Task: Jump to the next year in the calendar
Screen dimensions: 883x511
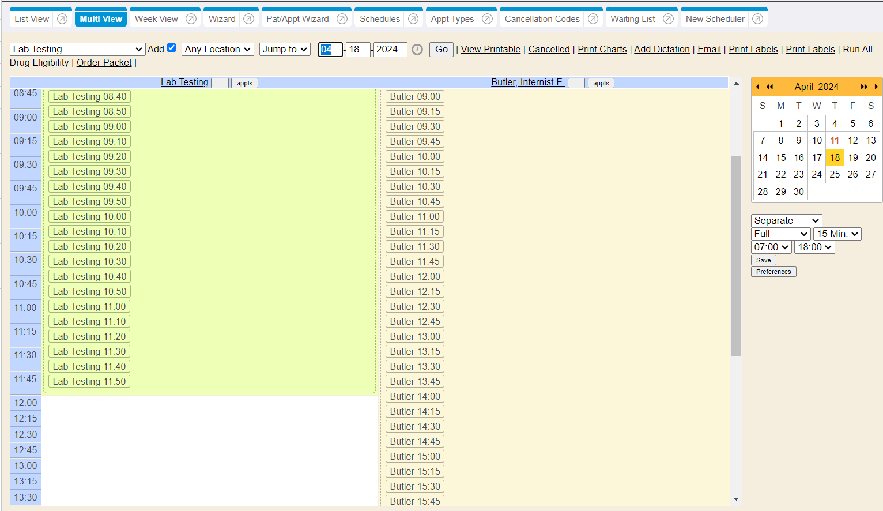Action: tap(863, 87)
